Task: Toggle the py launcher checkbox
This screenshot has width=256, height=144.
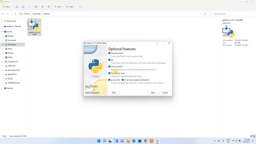Action: (109, 80)
